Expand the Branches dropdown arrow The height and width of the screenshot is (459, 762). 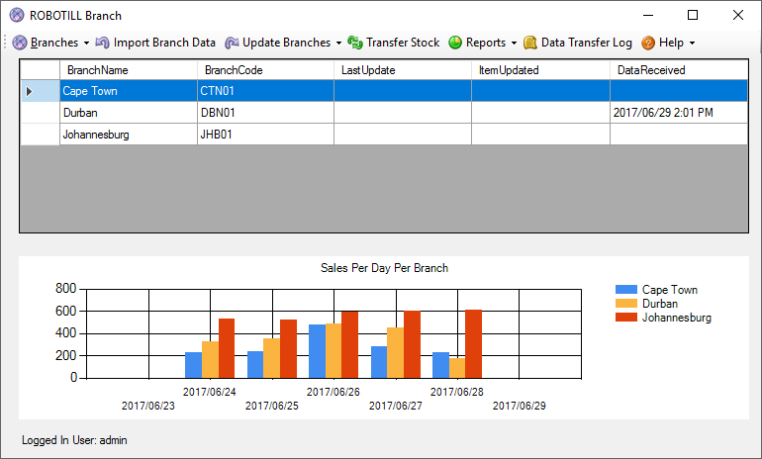point(87,44)
